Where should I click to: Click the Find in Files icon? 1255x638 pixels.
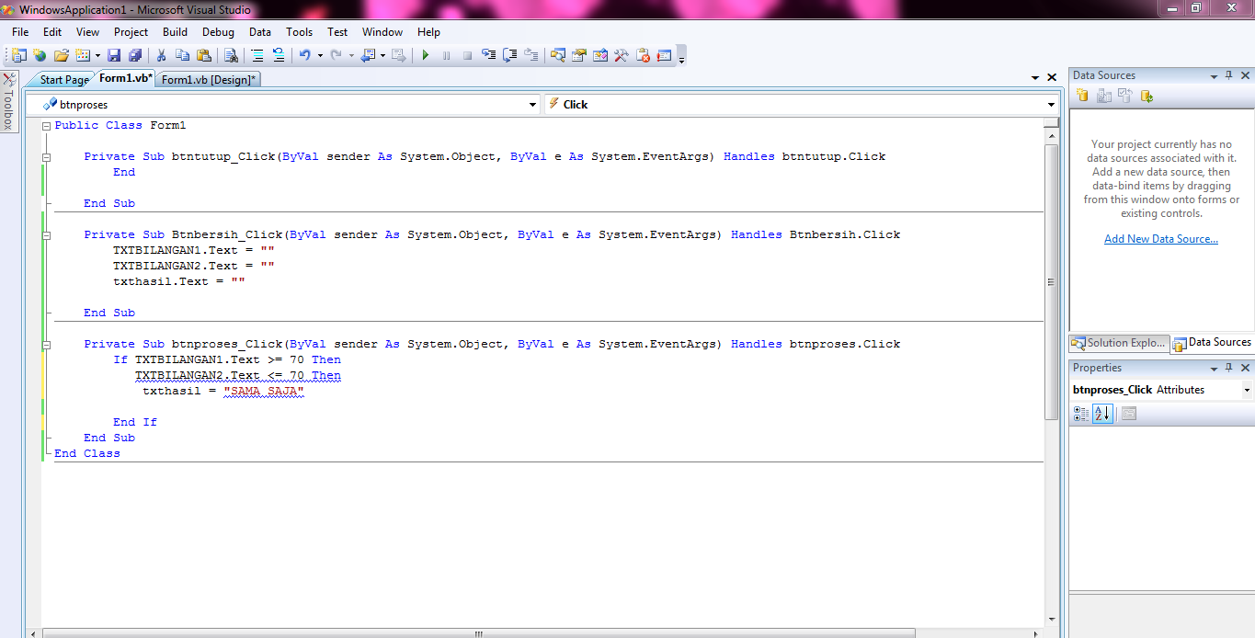point(230,55)
